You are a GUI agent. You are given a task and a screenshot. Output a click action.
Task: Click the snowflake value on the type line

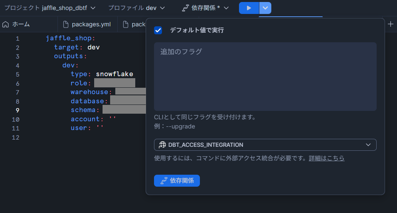point(115,74)
